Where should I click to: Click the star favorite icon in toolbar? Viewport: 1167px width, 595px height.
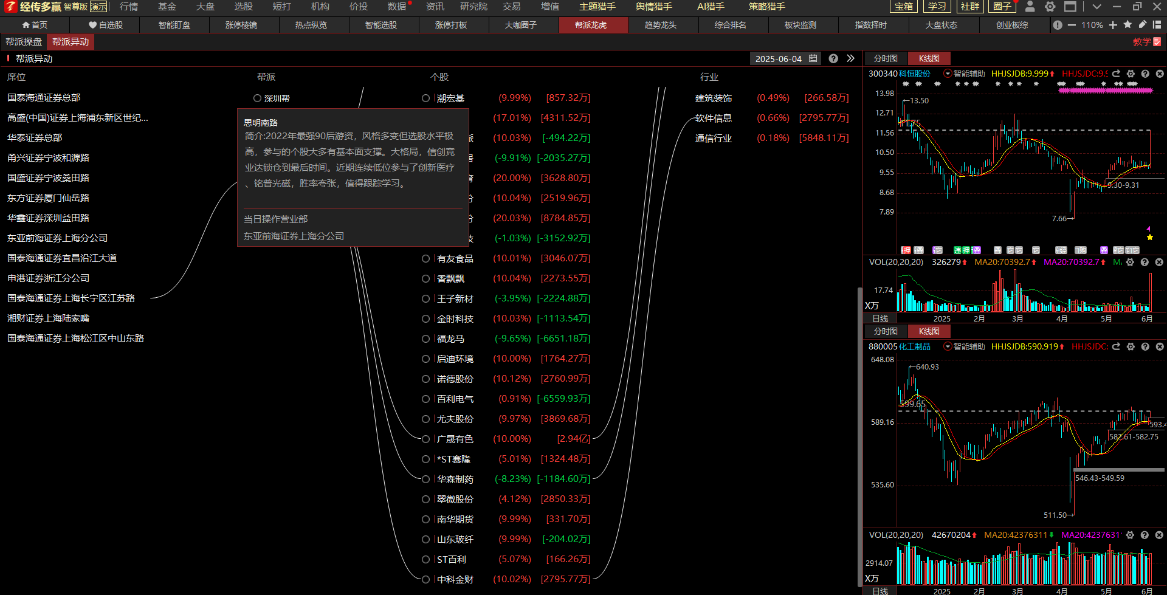click(1127, 24)
